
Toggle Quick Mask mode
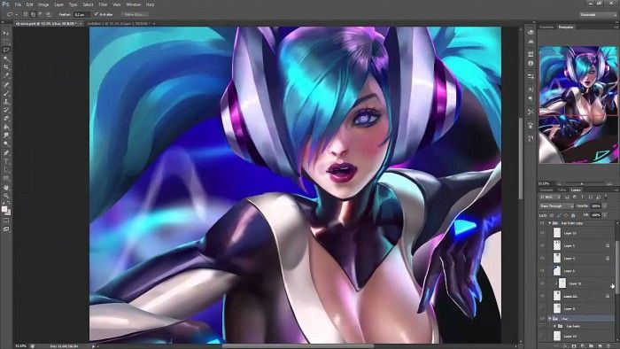coord(6,221)
